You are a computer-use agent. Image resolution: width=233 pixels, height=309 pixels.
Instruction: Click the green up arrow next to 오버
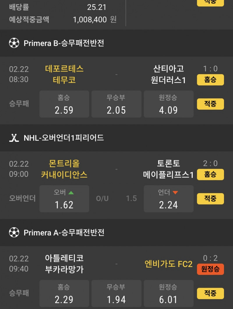point(71,193)
